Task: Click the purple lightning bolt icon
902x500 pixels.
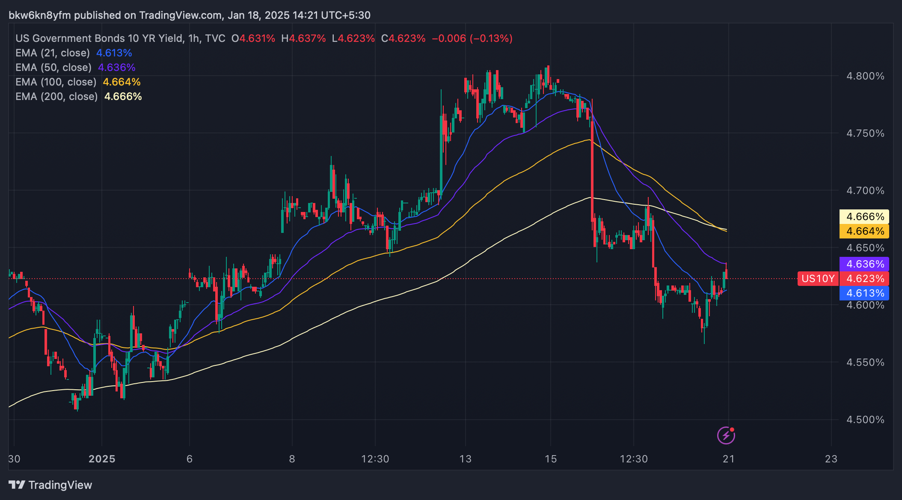Action: [x=726, y=435]
